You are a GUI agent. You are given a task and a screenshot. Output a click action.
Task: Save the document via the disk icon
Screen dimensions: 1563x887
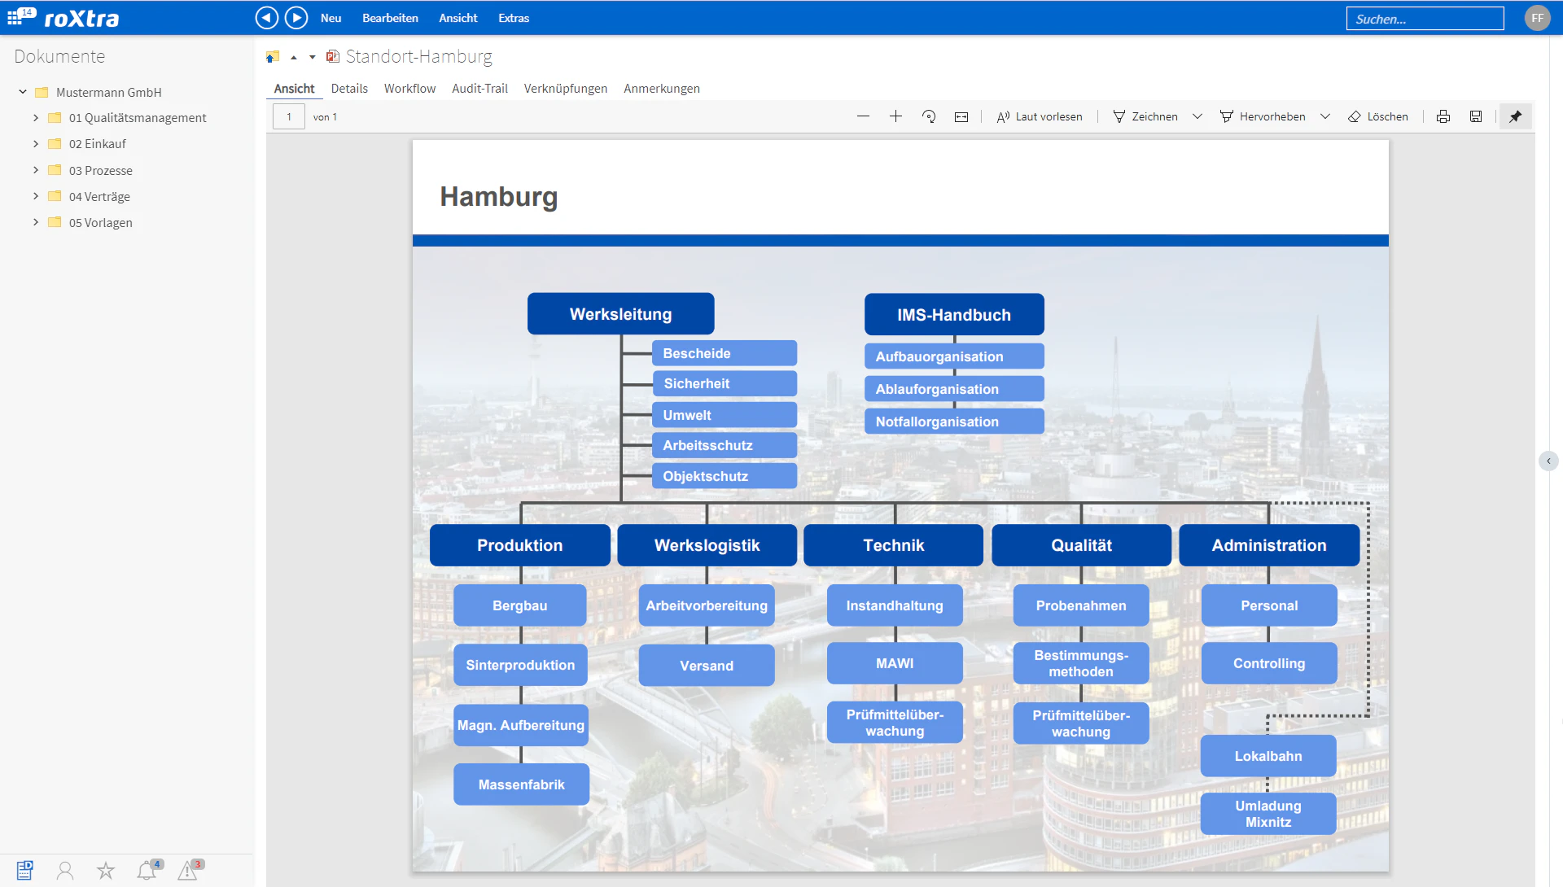pos(1475,116)
